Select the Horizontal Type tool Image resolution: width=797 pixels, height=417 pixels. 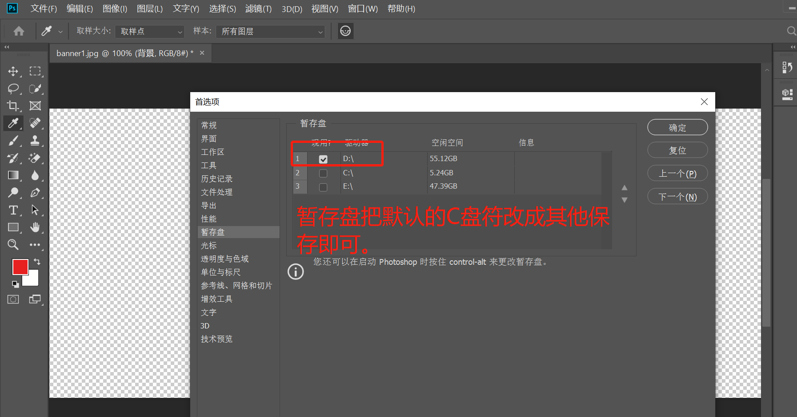pos(13,210)
